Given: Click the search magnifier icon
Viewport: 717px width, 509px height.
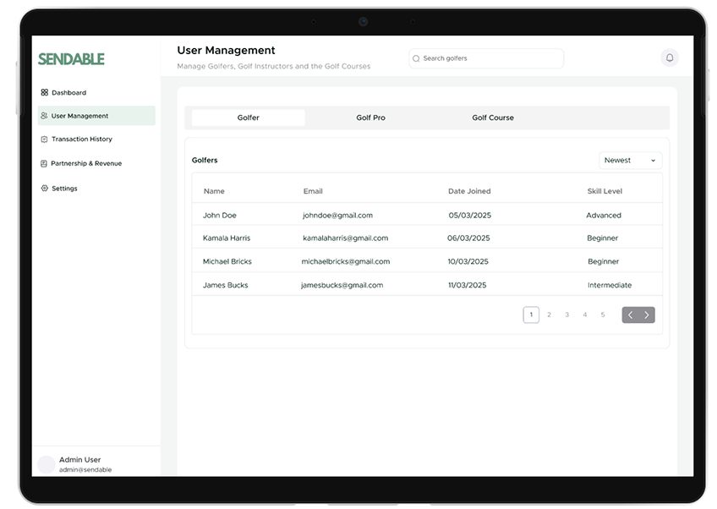Looking at the screenshot, I should point(416,58).
